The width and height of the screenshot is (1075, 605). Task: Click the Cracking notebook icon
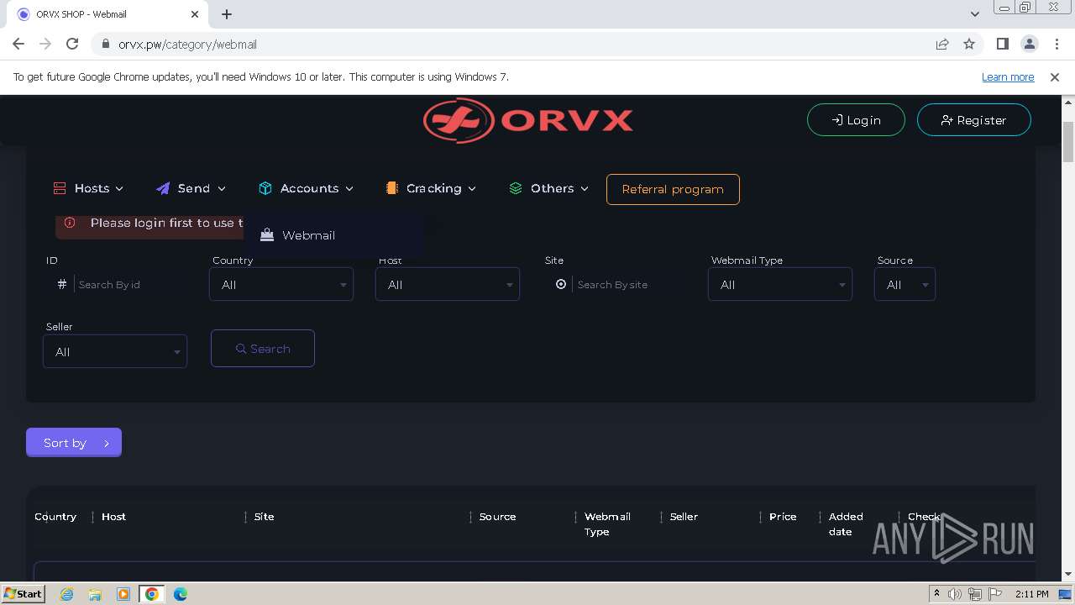[x=391, y=188]
